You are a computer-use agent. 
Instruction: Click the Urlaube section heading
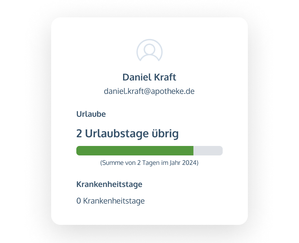(91, 114)
